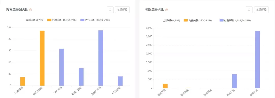Open help icon beside 关联流量占比 title
The height and width of the screenshot is (98, 275).
tap(166, 10)
